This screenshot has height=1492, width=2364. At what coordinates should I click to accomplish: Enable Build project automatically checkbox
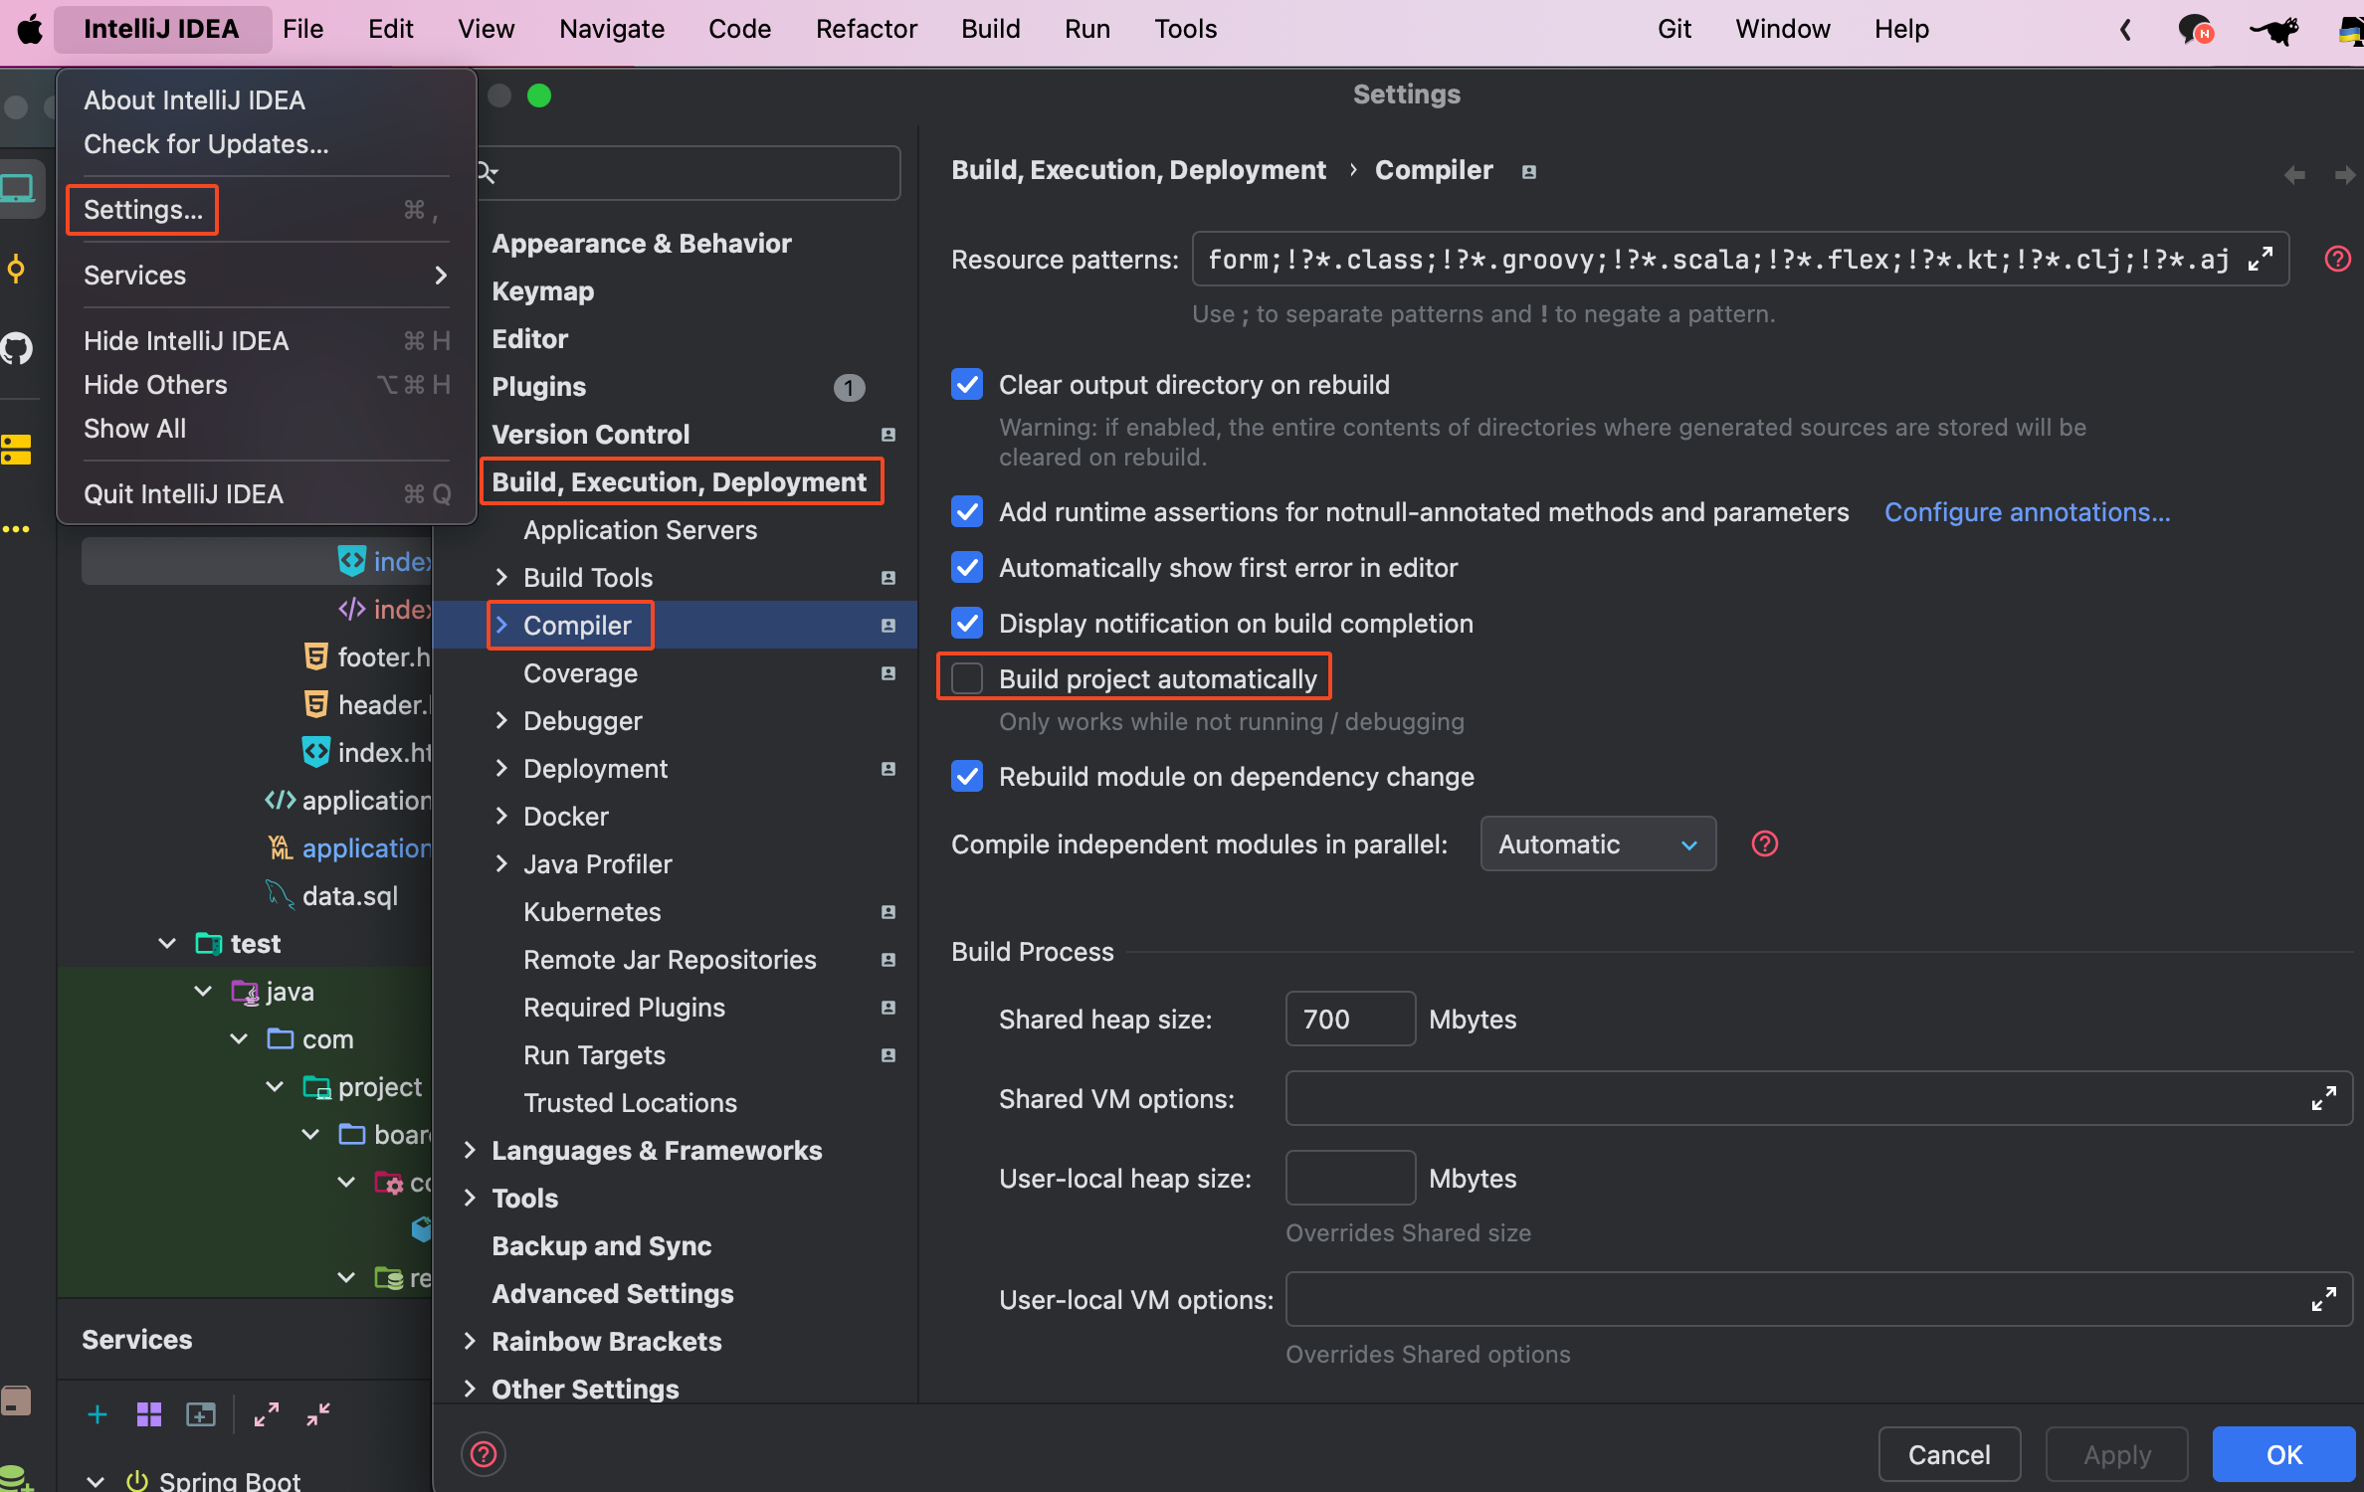click(967, 678)
